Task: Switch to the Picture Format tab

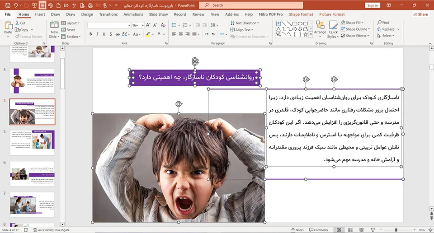Action: coord(332,14)
